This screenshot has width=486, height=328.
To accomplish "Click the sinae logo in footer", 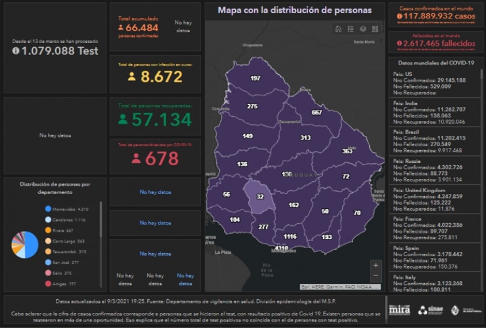I will click(431, 310).
